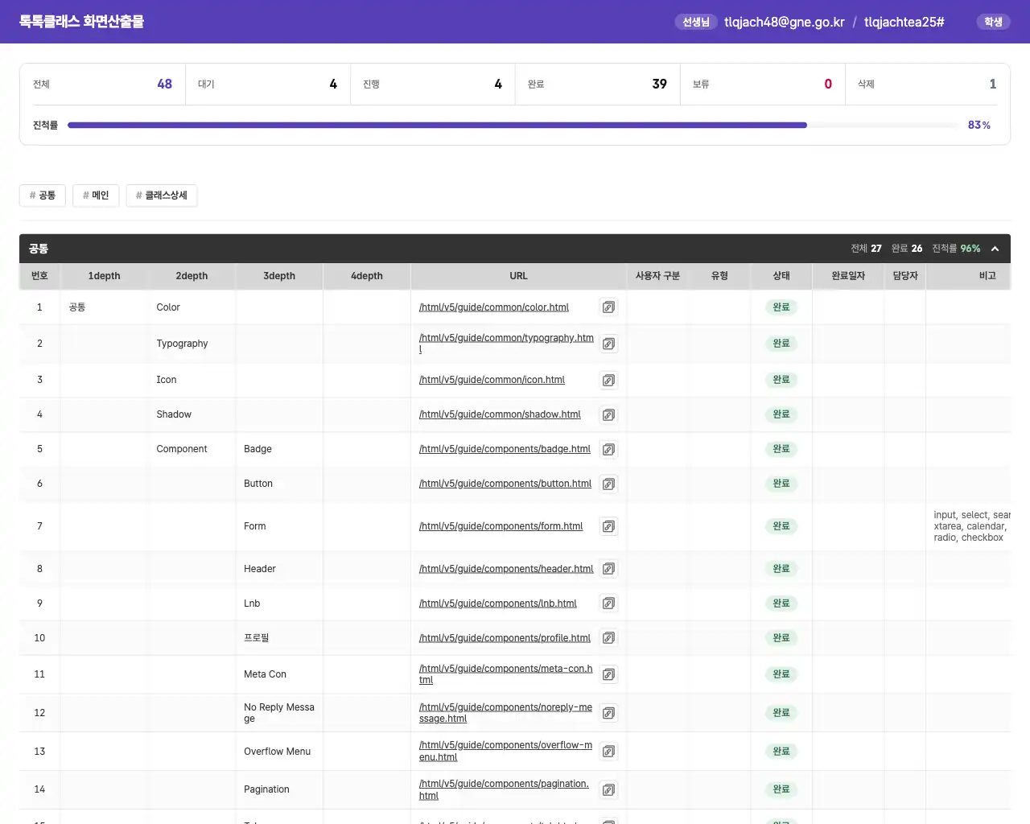This screenshot has height=824, width=1030.
Task: Select the 삭제 1 summary card
Action: pyautogui.click(x=928, y=84)
